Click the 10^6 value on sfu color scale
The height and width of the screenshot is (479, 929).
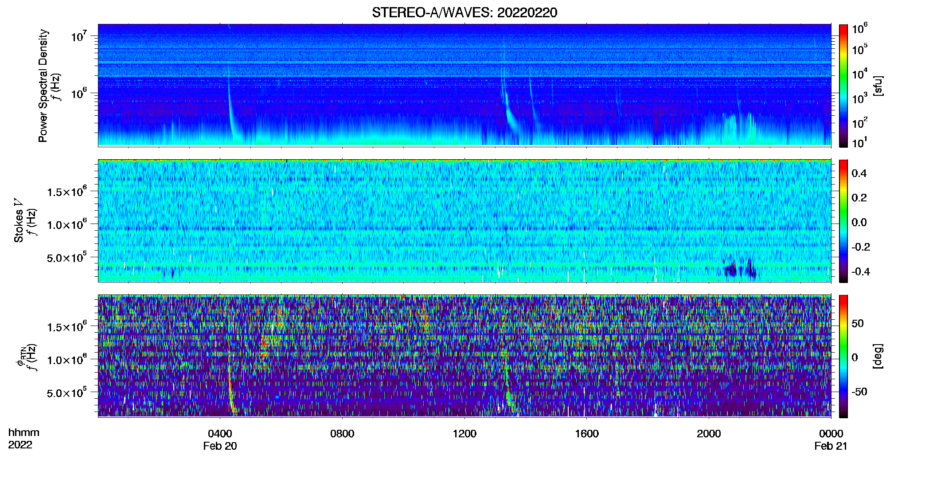860,28
